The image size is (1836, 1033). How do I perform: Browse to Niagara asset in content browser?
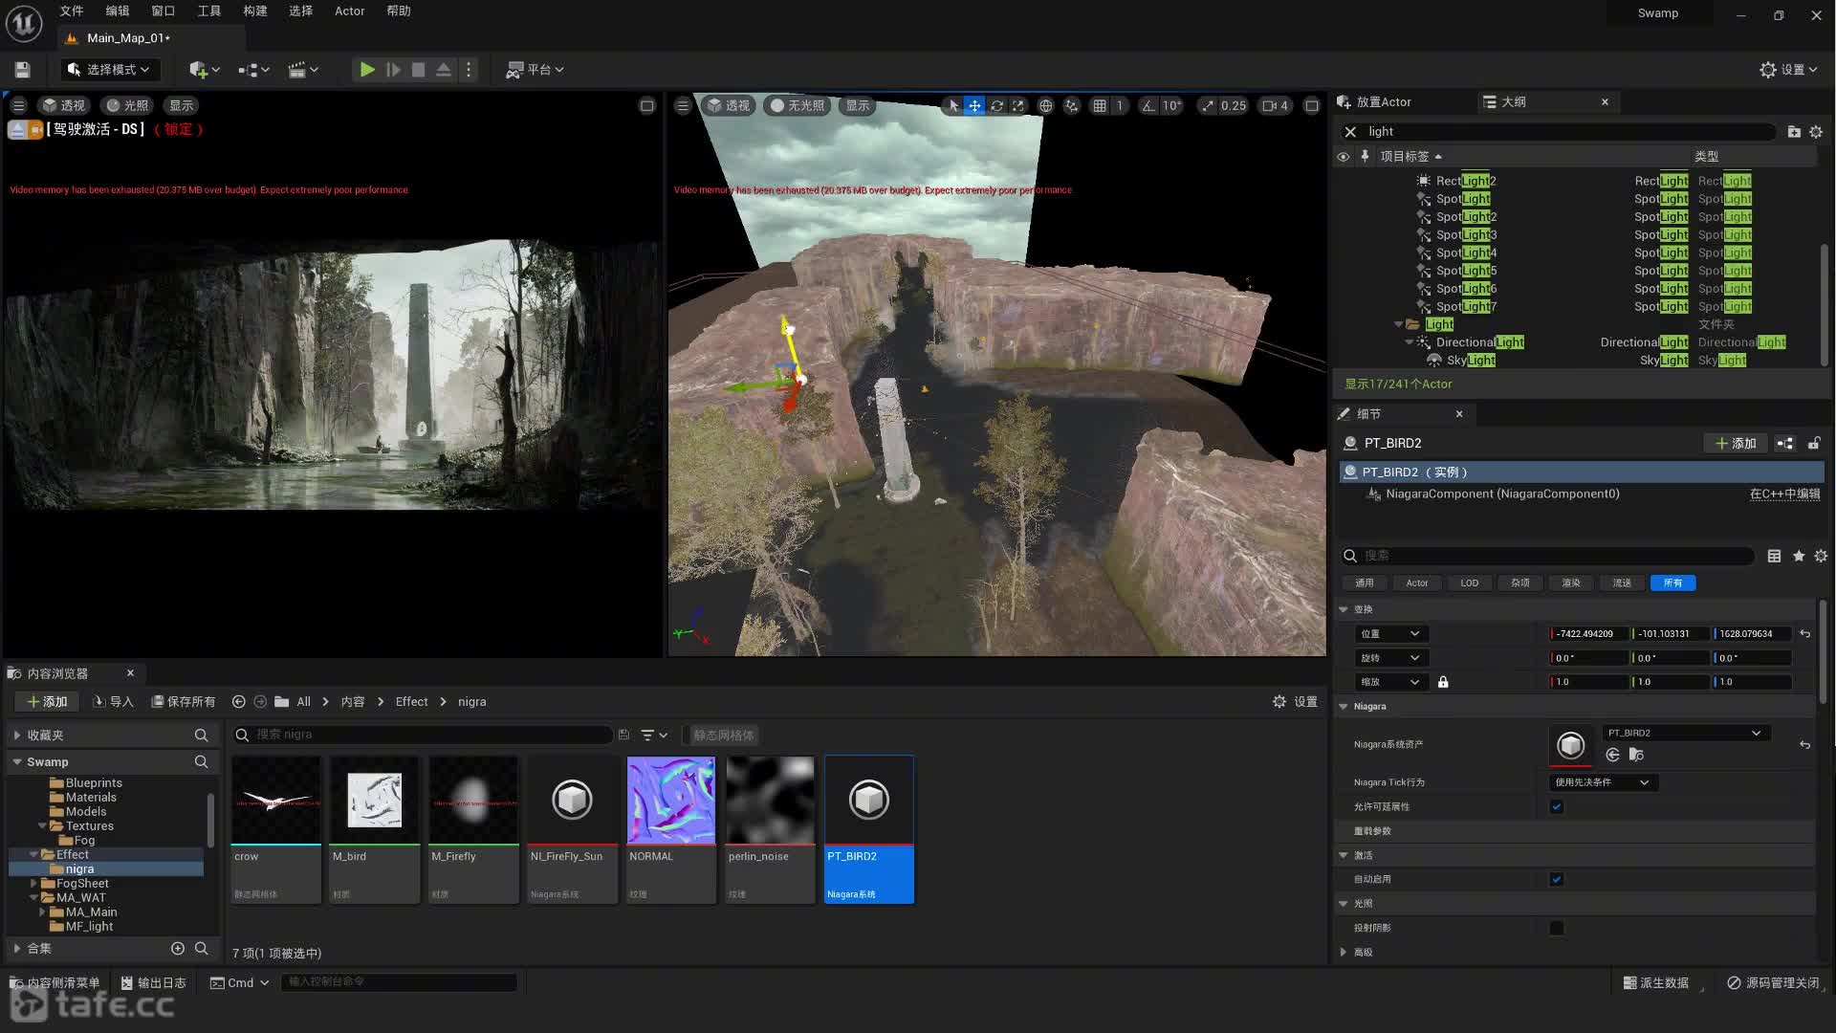[x=1636, y=756]
